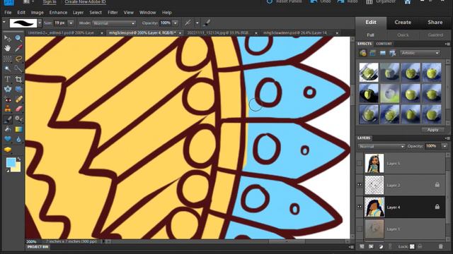Swap foreground and background colors

pos(18,159)
